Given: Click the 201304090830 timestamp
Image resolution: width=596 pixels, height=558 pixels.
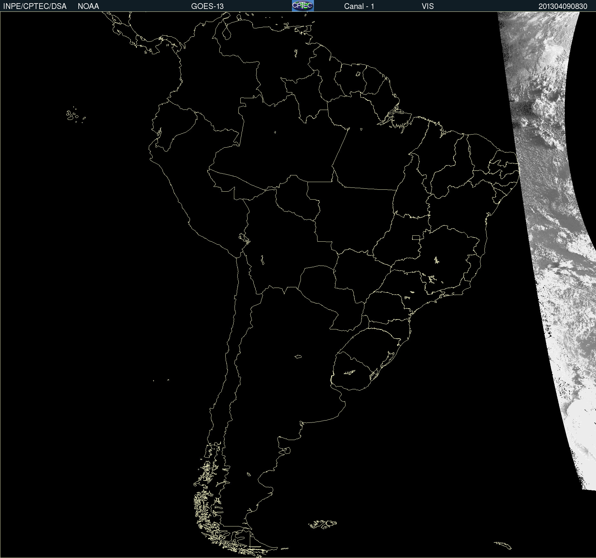Looking at the screenshot, I should 563,6.
